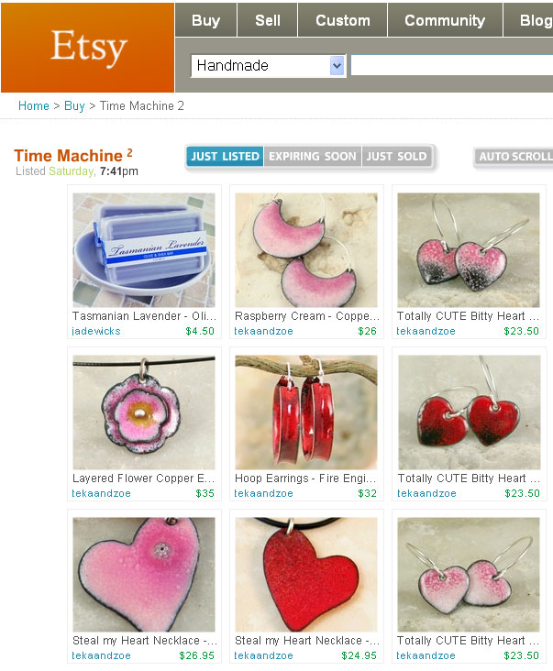
Task: Open the Buy menu
Action: point(205,20)
